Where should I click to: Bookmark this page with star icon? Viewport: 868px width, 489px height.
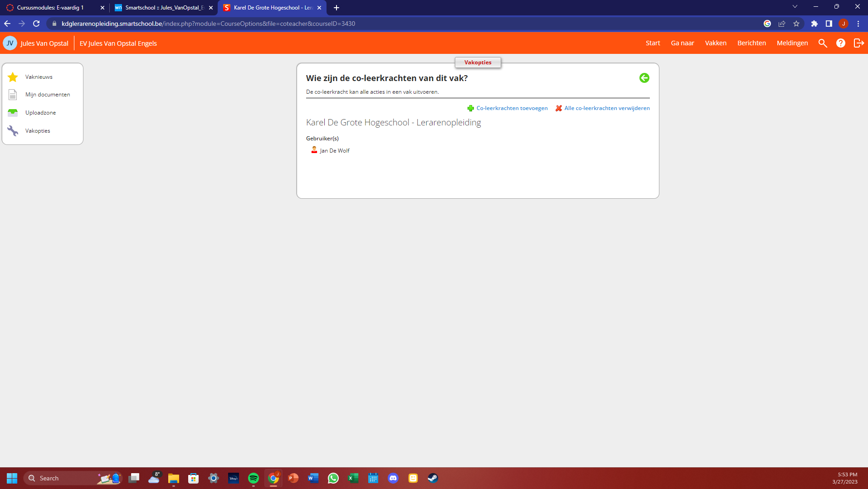[x=796, y=24]
